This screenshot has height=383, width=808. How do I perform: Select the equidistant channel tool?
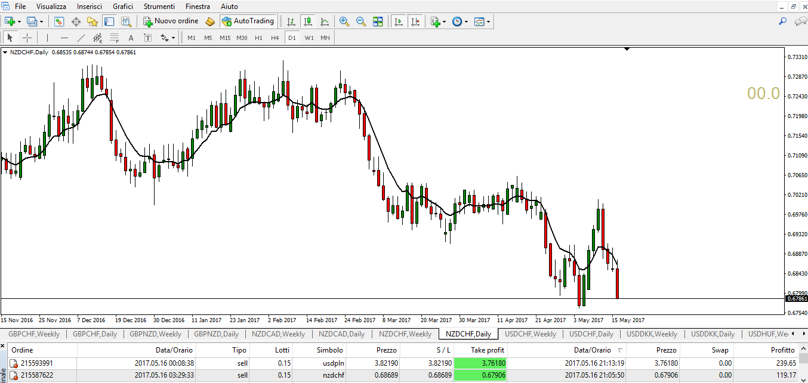(97, 38)
